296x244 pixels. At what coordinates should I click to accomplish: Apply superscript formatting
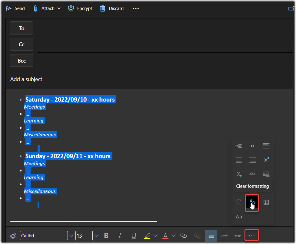click(266, 160)
